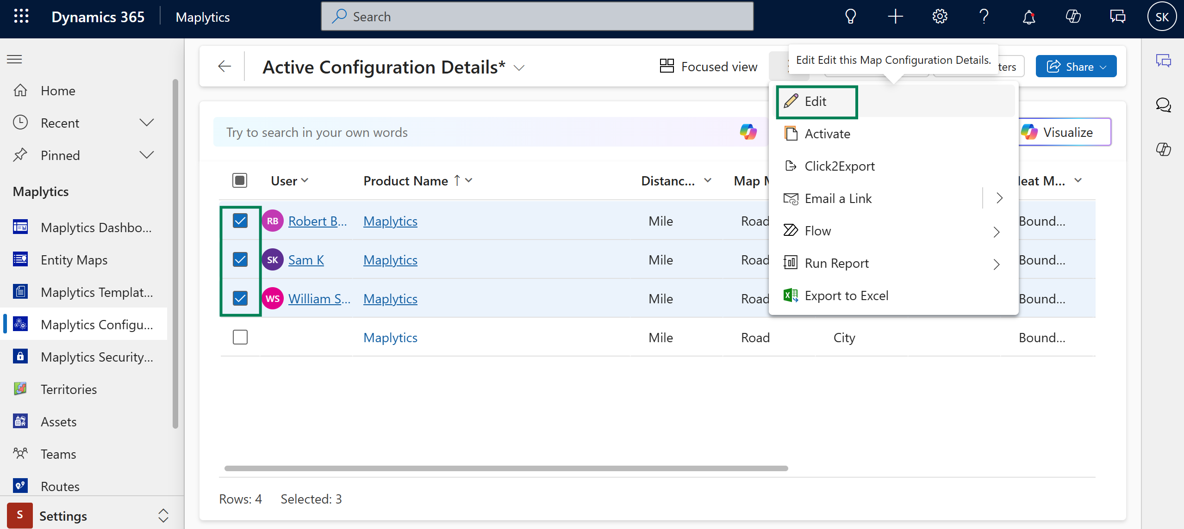Image resolution: width=1184 pixels, height=529 pixels.
Task: Open Routes in sidebar
Action: 83,486
